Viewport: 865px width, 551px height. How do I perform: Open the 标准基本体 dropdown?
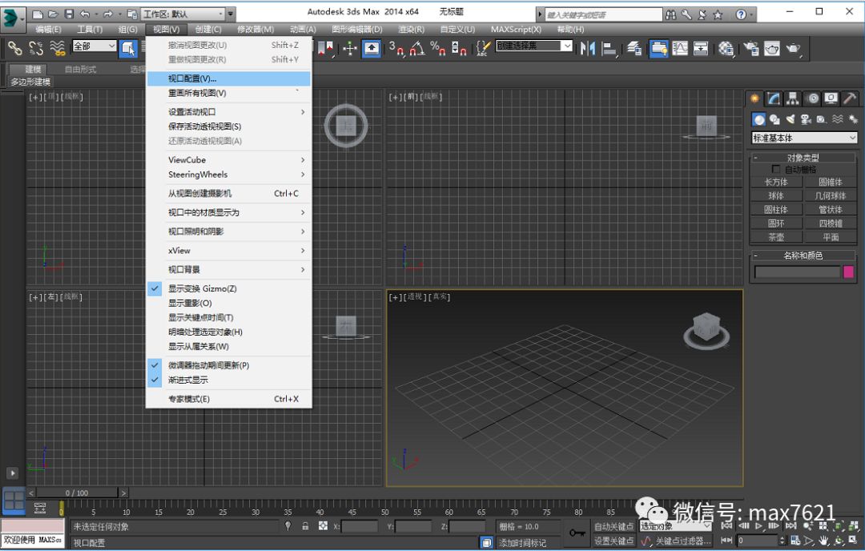coord(804,137)
